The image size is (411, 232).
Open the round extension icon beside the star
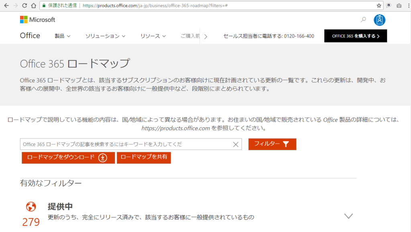389,6
